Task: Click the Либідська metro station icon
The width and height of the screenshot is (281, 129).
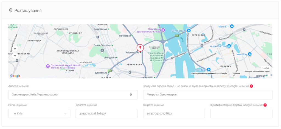Action: [117, 58]
